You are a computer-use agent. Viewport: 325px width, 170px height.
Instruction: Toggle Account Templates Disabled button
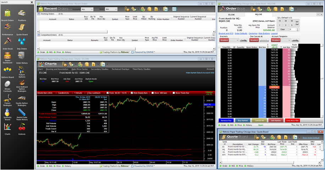tap(276, 40)
